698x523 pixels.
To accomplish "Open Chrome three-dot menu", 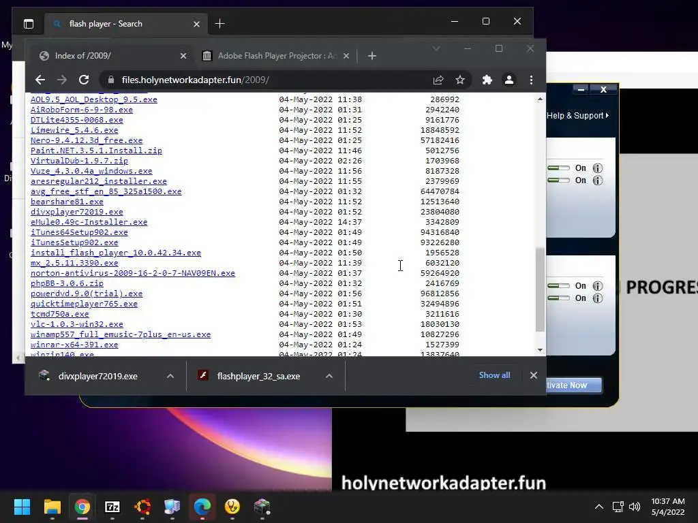I will [531, 80].
